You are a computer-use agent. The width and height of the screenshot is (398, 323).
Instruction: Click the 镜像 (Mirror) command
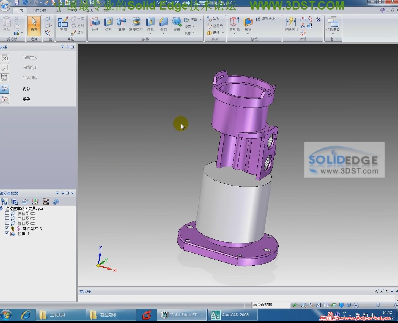click(x=213, y=33)
